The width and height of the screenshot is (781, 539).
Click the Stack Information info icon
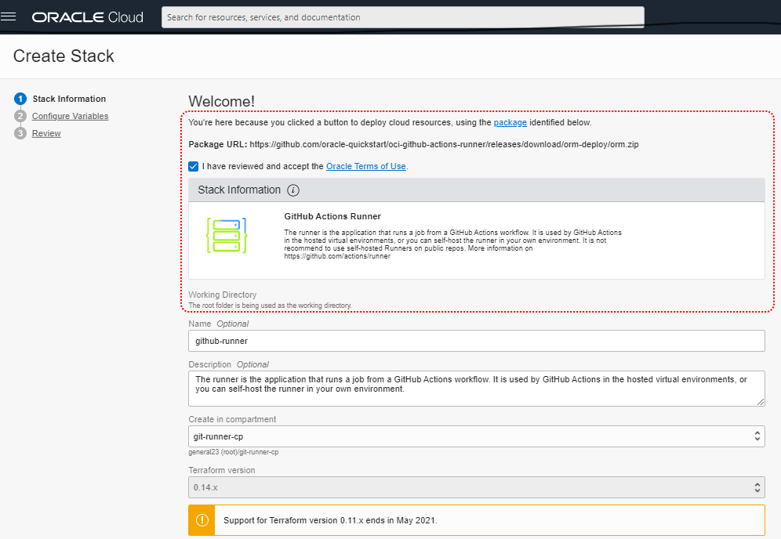[x=293, y=190]
